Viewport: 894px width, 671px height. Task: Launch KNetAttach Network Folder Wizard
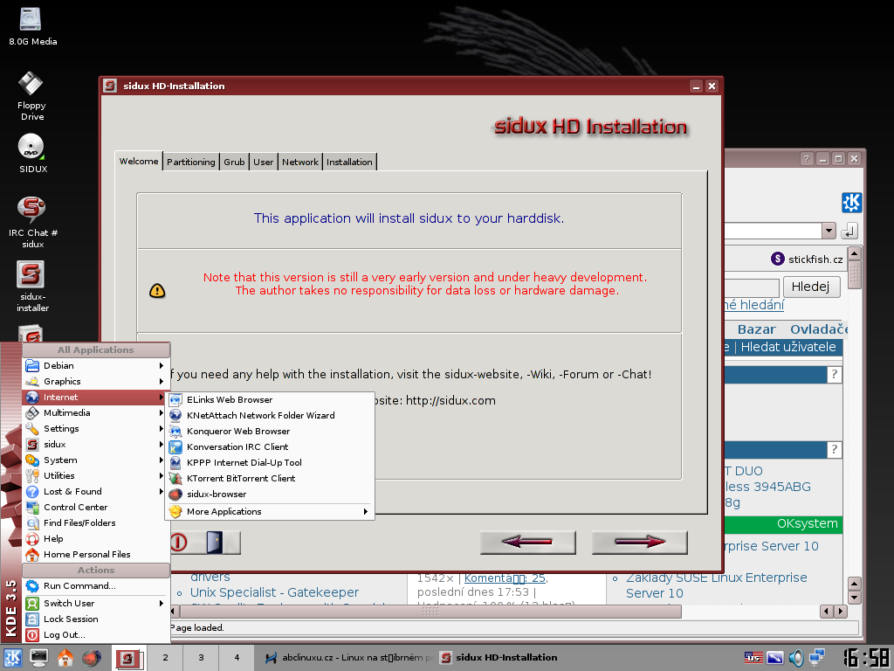coord(270,415)
